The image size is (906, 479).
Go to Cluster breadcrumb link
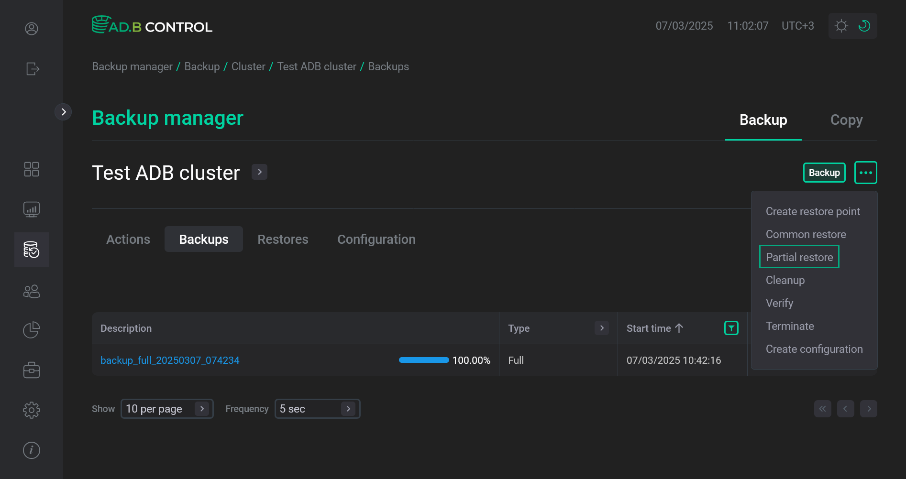tap(248, 66)
